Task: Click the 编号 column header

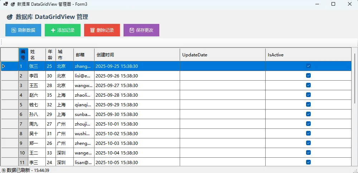Action: (x=23, y=55)
